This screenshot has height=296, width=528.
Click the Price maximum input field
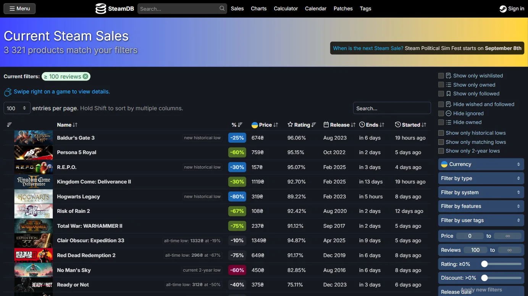pos(507,236)
